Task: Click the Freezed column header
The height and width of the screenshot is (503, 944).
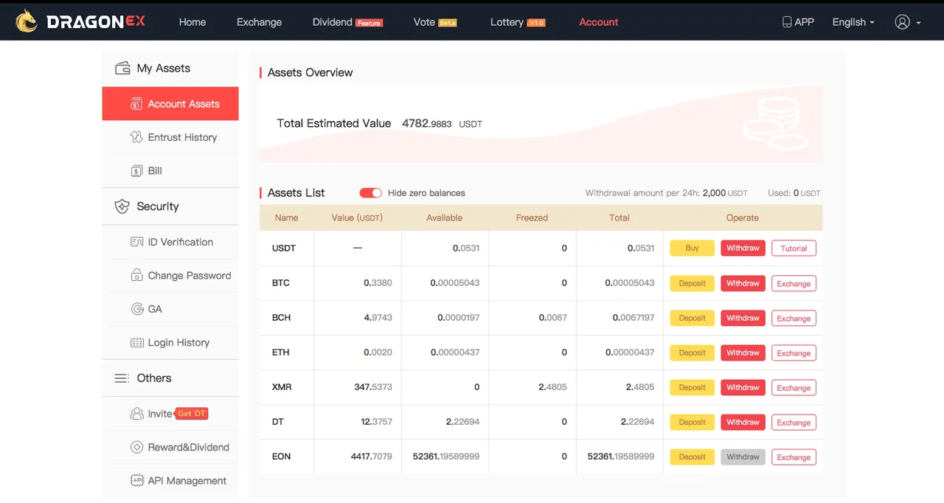Action: click(x=532, y=218)
